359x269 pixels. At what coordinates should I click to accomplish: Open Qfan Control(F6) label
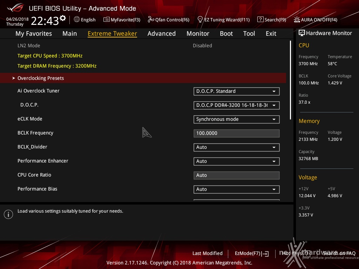click(x=172, y=20)
